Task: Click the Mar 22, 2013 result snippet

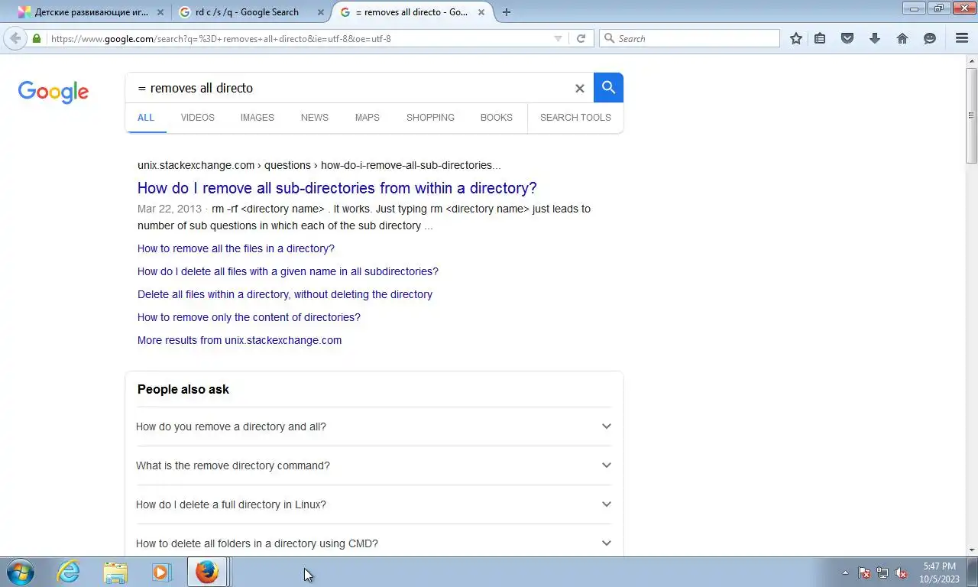Action: click(364, 217)
